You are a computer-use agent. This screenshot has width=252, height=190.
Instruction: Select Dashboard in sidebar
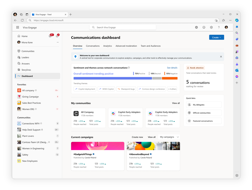37,76
